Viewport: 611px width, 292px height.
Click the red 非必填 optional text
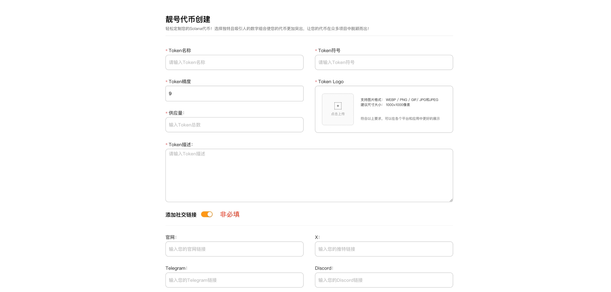(x=230, y=214)
